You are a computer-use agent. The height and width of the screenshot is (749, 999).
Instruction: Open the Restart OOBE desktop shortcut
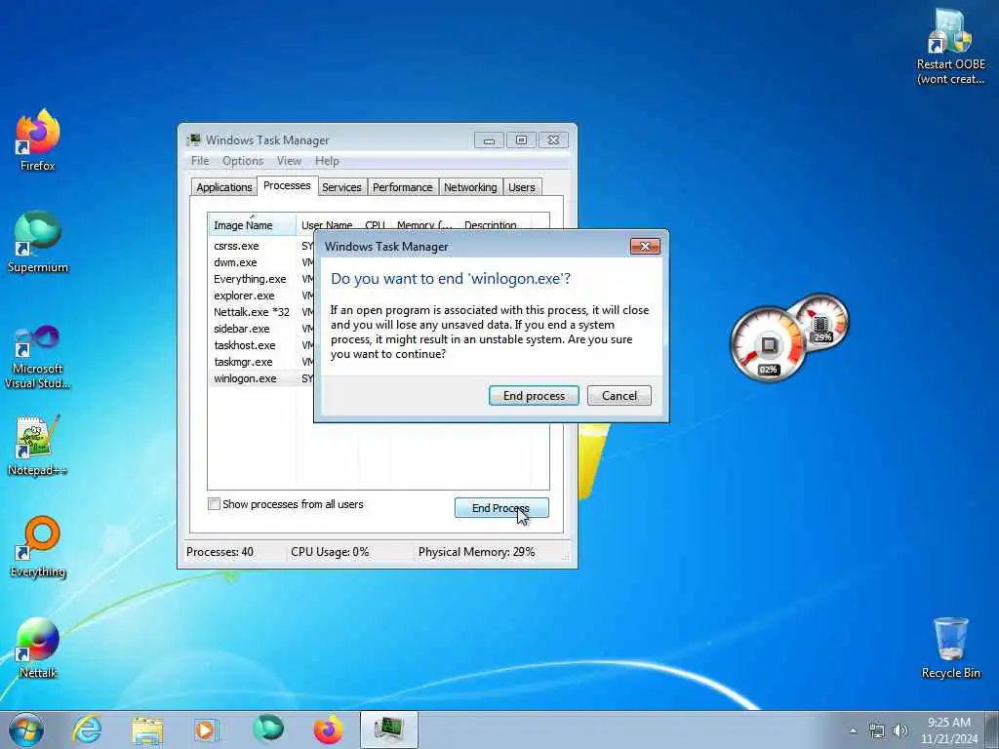pos(950,47)
